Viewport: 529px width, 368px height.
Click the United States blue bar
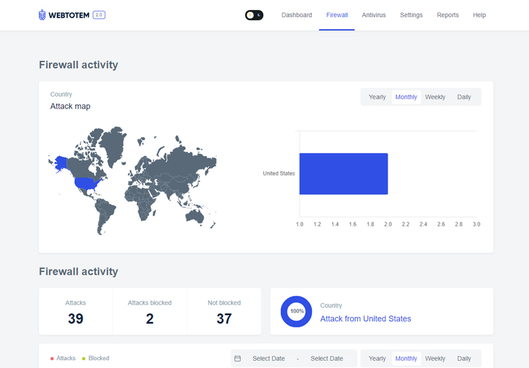(343, 174)
